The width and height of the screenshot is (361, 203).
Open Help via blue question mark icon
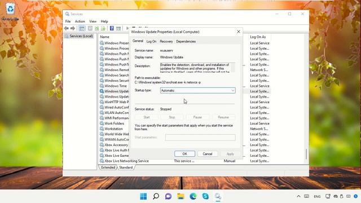coord(112,28)
